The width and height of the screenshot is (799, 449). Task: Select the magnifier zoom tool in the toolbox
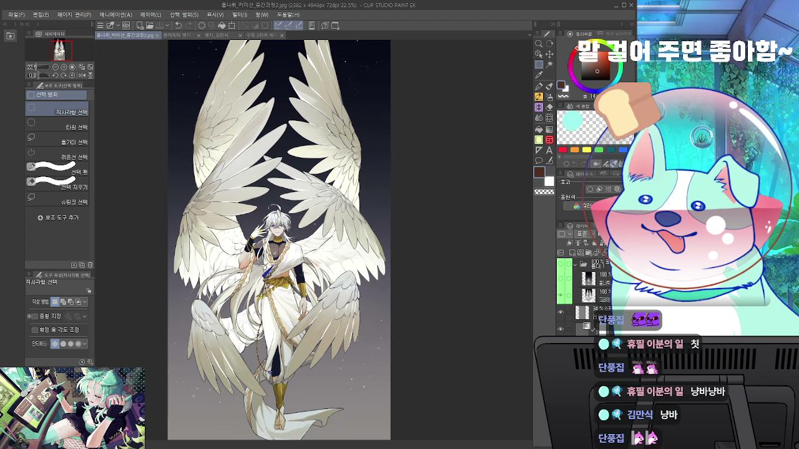[539, 44]
